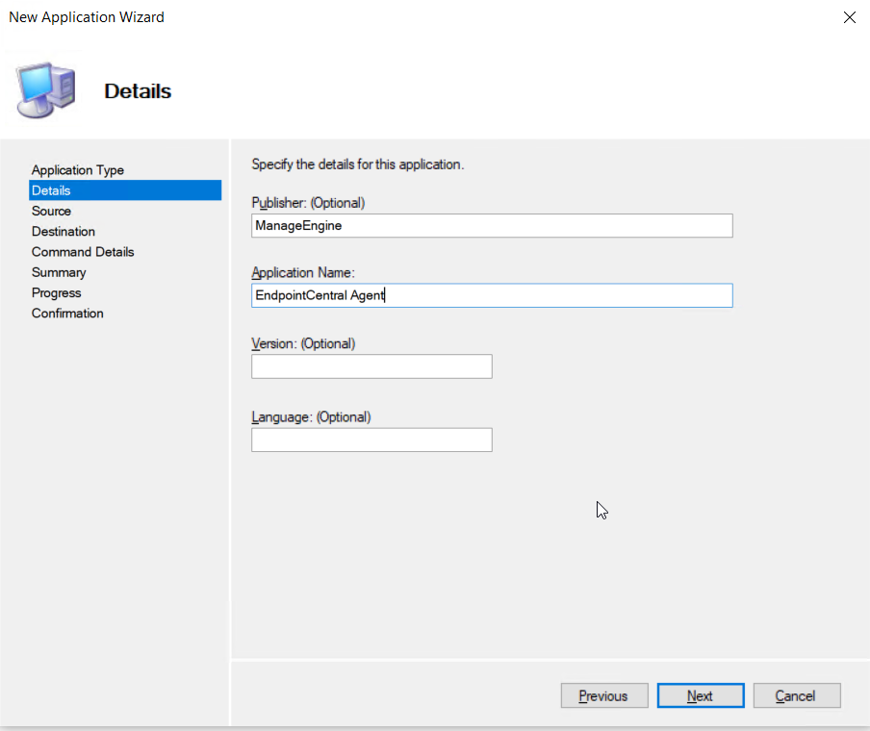The image size is (870, 731).
Task: Cancel the wizard
Action: coord(797,695)
